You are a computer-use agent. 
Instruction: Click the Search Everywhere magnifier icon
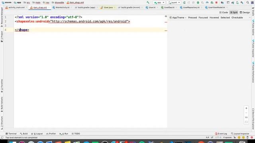coord(247,3)
